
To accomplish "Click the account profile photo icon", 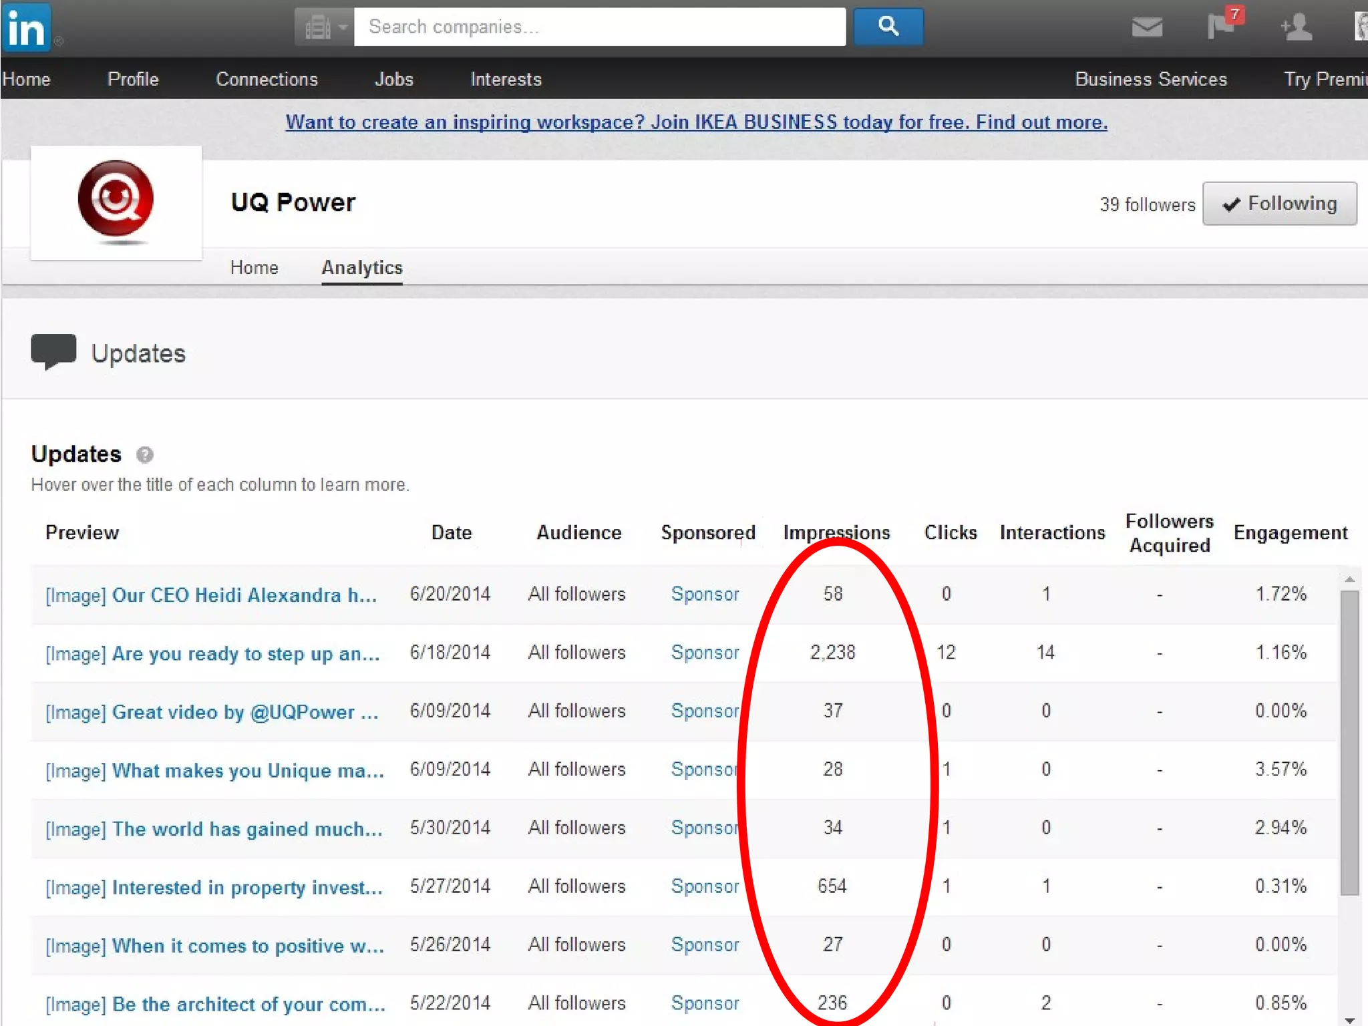I will (1360, 27).
